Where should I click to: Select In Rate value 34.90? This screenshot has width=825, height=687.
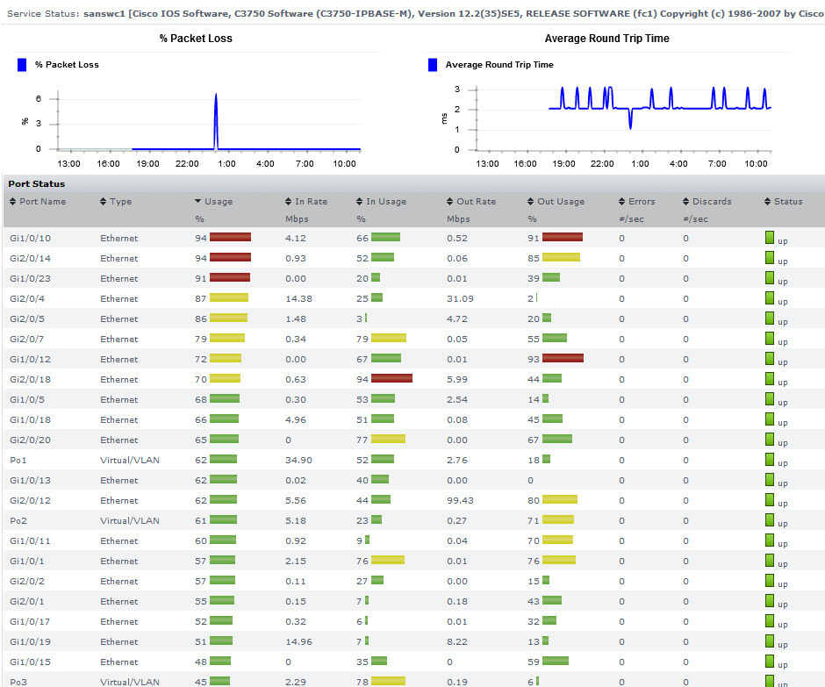click(299, 461)
